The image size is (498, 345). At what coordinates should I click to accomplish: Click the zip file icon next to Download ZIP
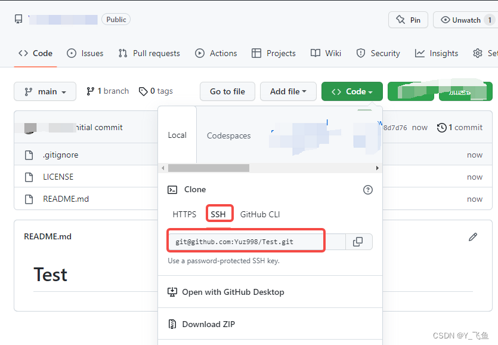172,324
